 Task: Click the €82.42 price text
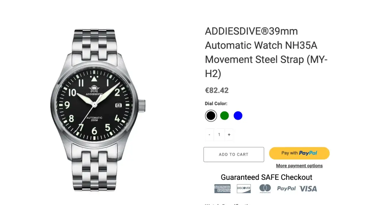click(x=217, y=90)
